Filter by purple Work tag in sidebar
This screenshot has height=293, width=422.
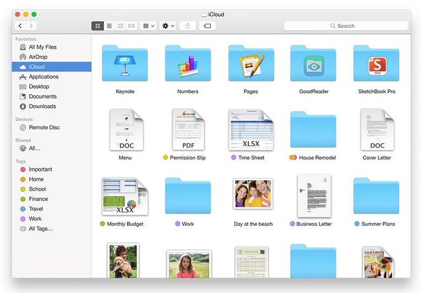coord(52,219)
